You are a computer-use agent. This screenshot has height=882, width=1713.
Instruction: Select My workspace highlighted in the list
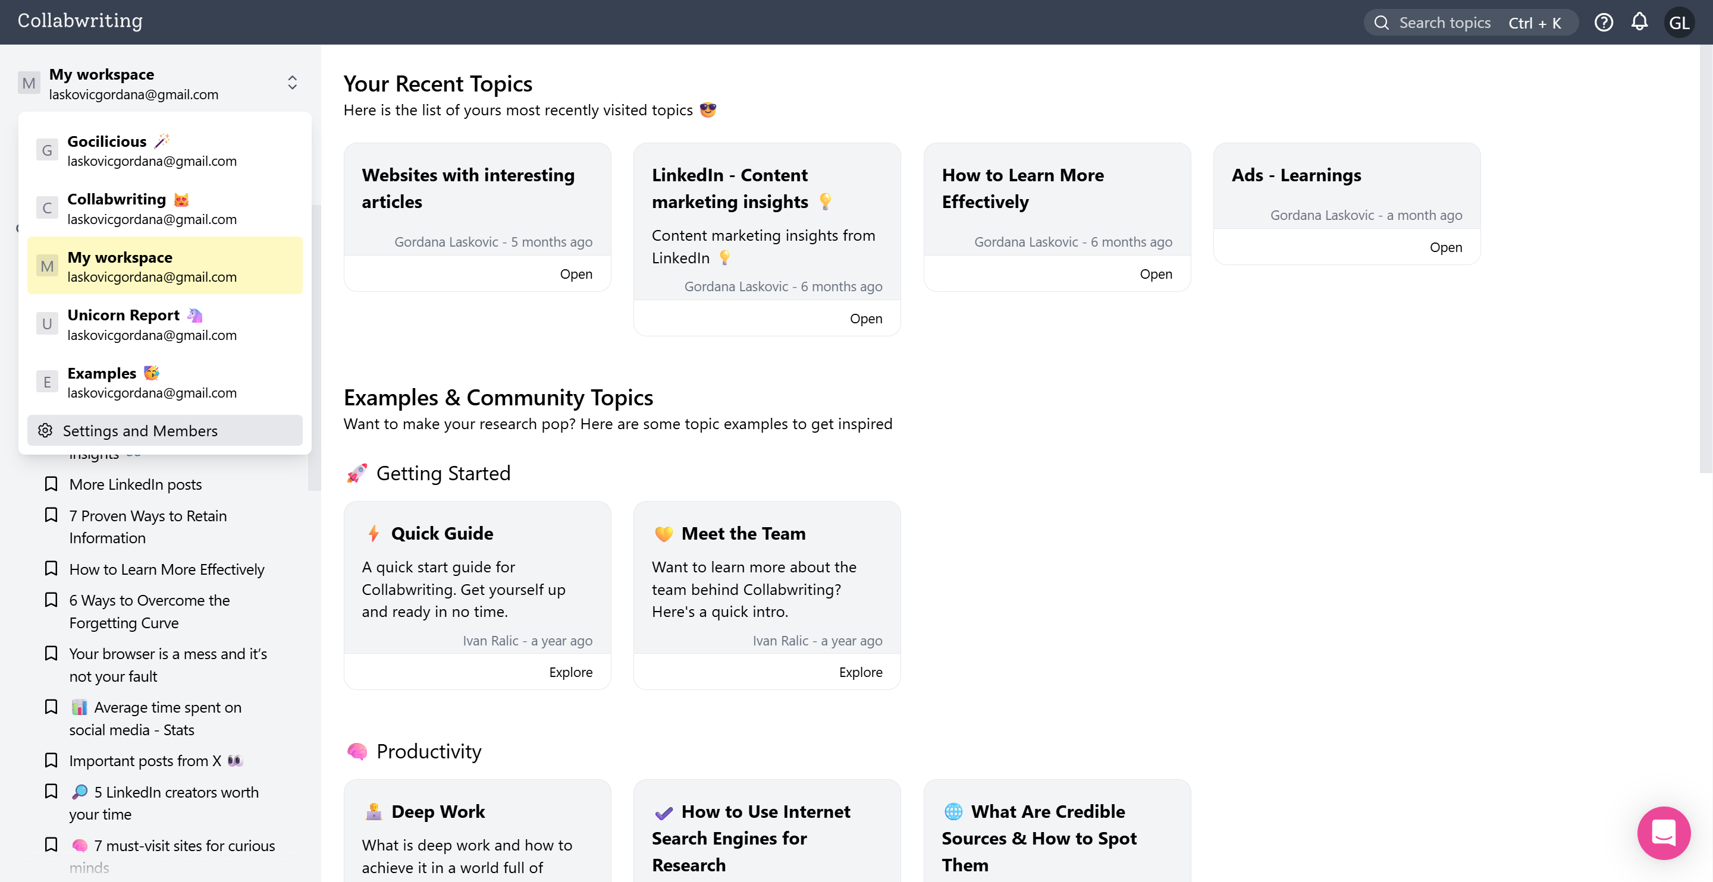click(x=165, y=266)
